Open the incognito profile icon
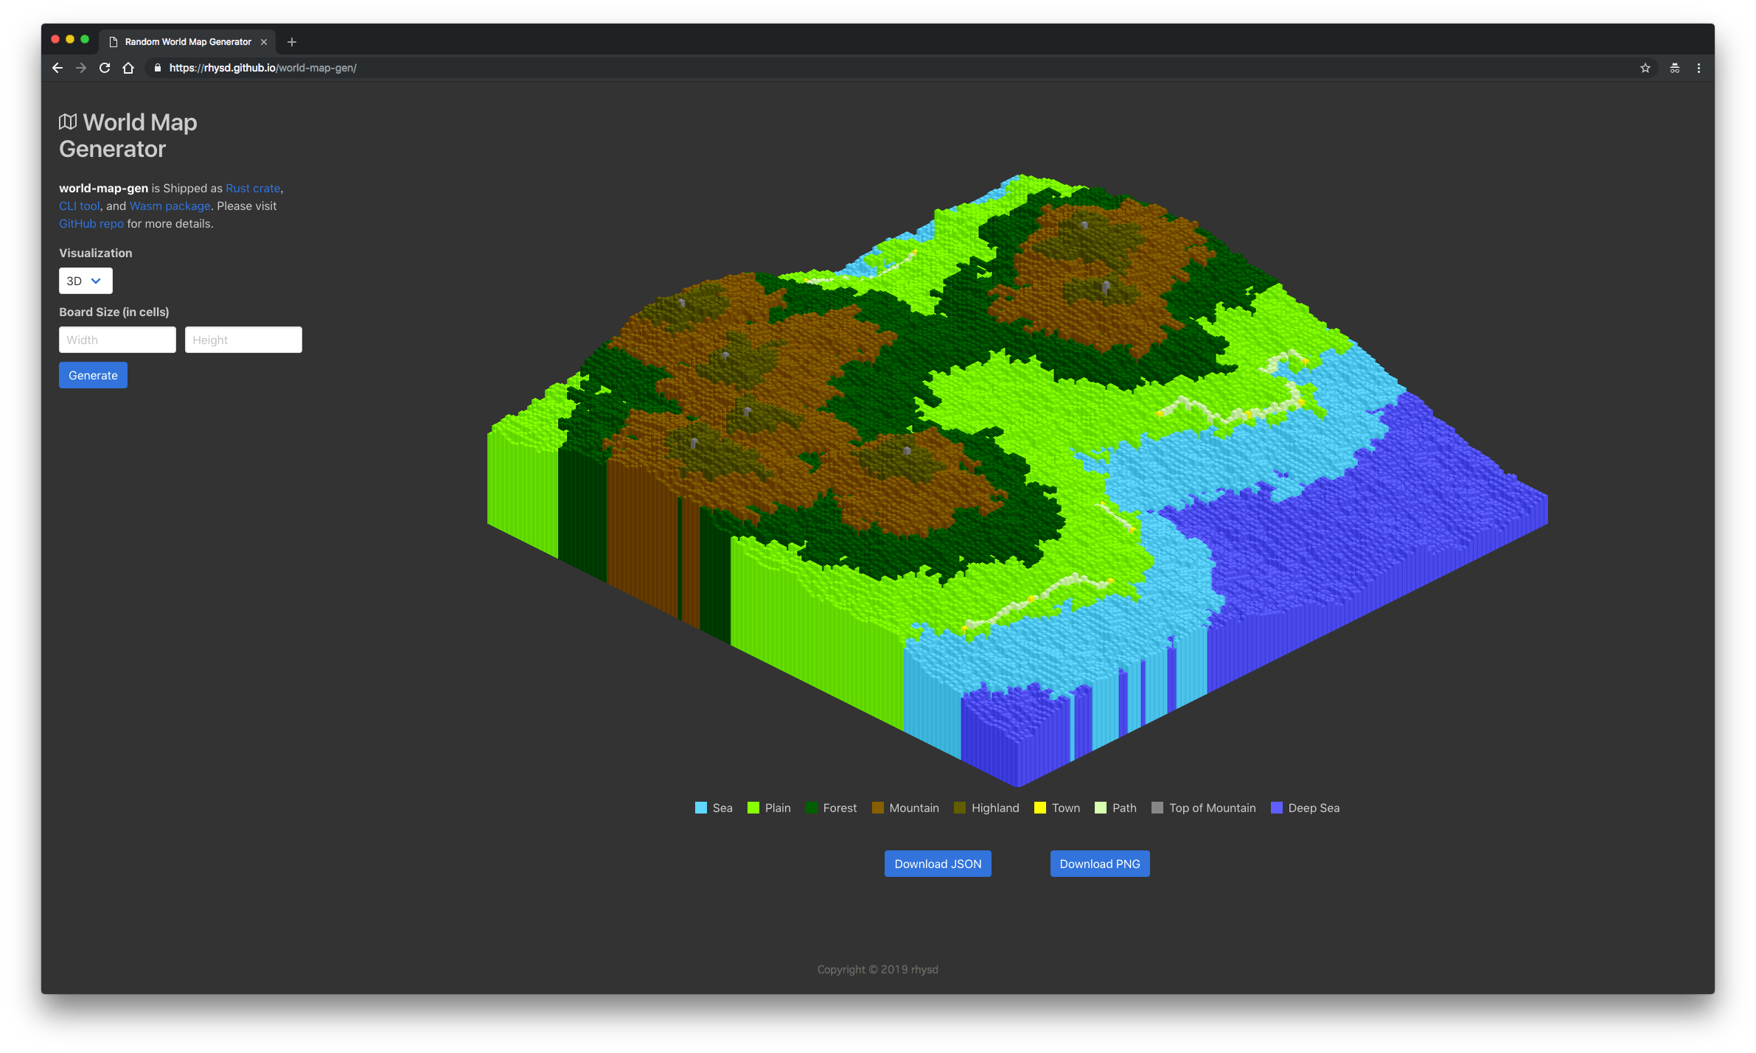1756x1053 pixels. 1675,68
